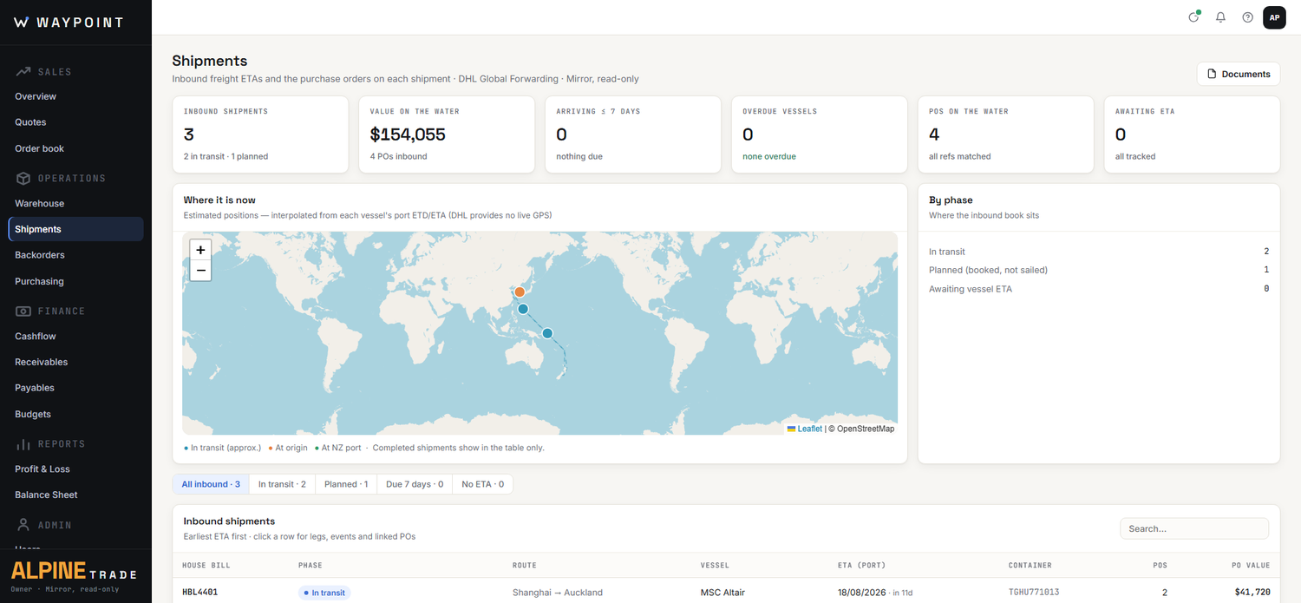Click the Overdue Vessels card
The height and width of the screenshot is (603, 1301).
pos(820,134)
